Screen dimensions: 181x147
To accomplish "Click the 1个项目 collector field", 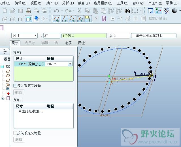I will point(84,36).
